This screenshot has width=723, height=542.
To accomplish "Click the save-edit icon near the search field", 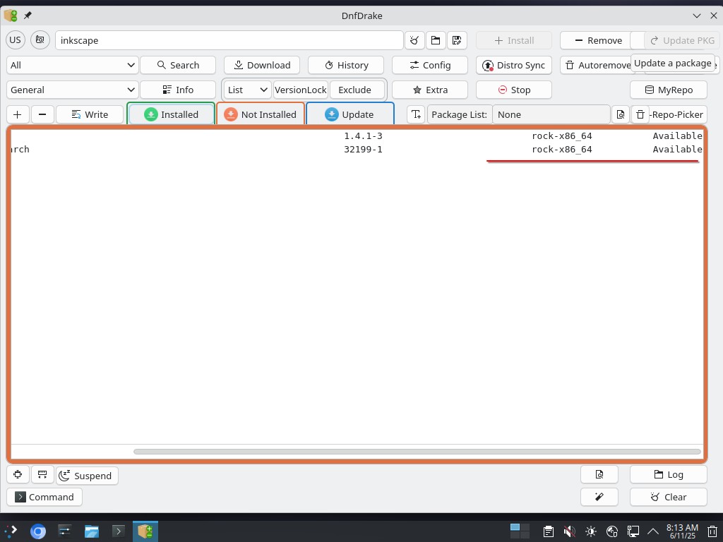I will (457, 40).
